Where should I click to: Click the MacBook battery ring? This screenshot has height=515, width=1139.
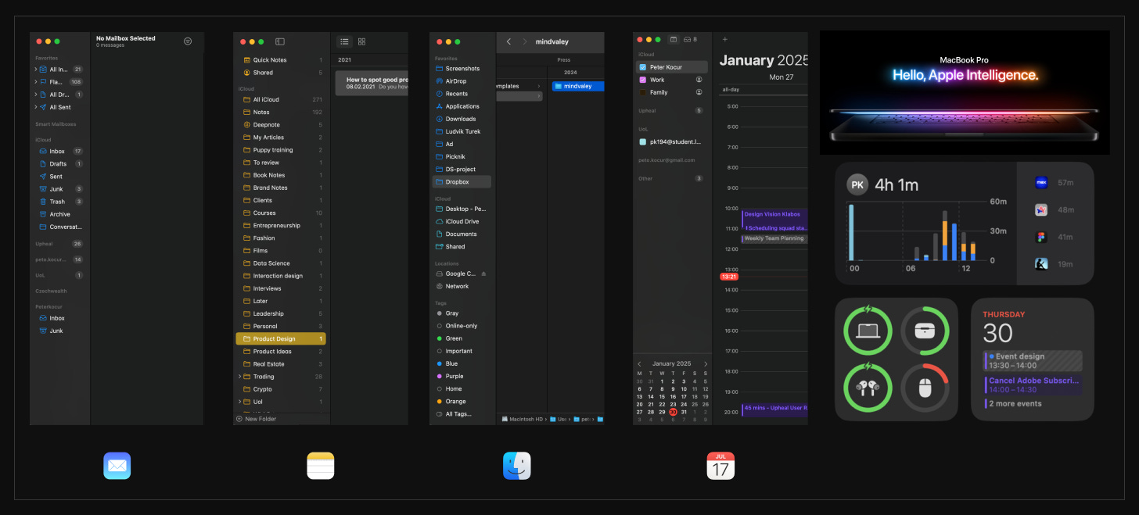point(868,331)
